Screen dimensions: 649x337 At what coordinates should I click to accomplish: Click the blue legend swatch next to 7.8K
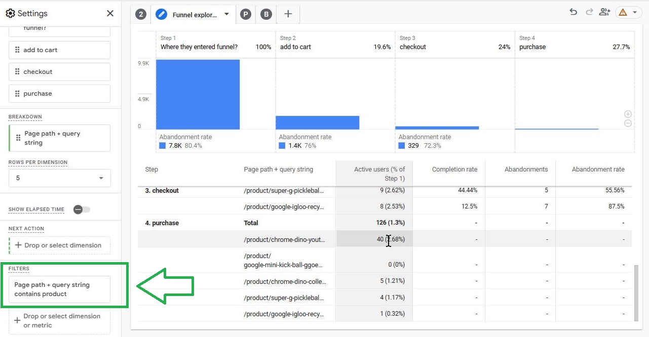(x=163, y=146)
